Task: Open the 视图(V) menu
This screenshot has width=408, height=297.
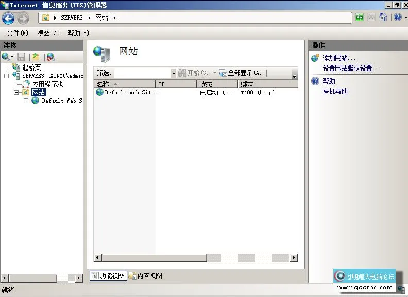Action: (48, 33)
